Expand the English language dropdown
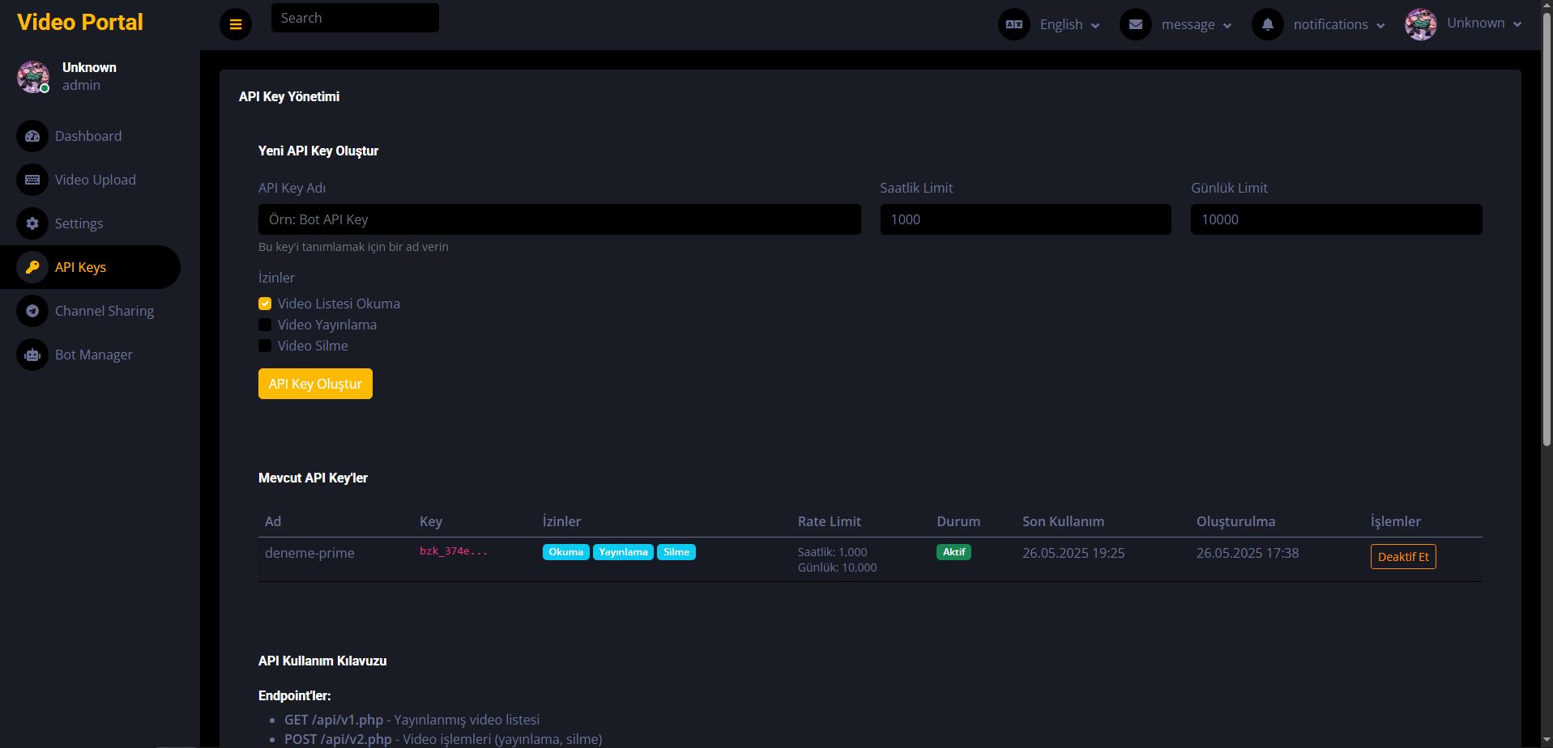Image resolution: width=1553 pixels, height=748 pixels. [x=1069, y=24]
